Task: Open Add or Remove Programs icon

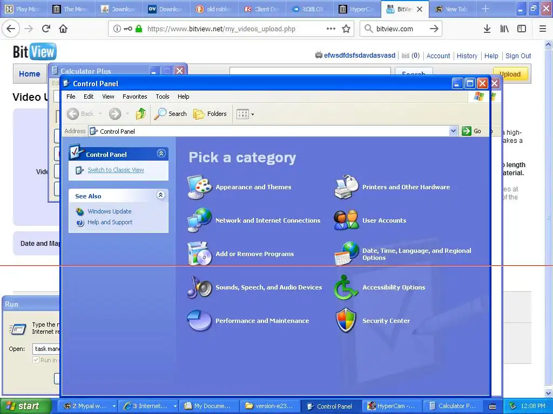Action: click(x=200, y=253)
